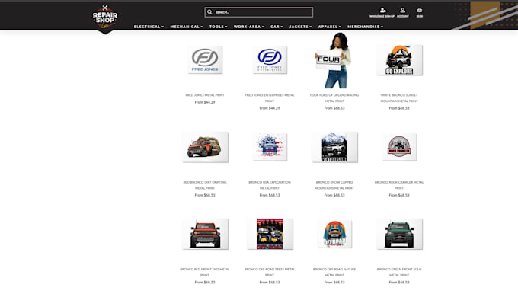The image size is (518, 294).
Task: Open the green Bronco front solo image
Action: 399,234
